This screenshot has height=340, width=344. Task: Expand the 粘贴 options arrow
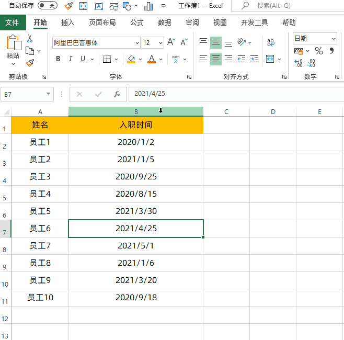coord(13,64)
